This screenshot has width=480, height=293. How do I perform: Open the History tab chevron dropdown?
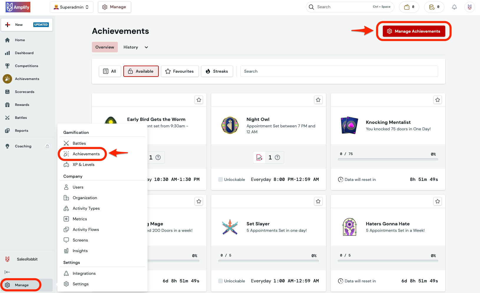(146, 47)
